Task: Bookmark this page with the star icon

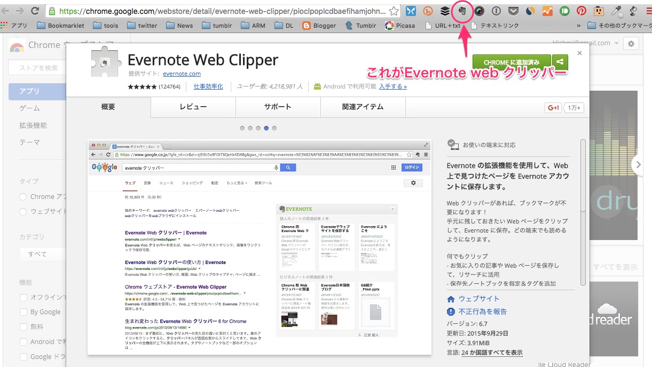Action: coord(394,11)
